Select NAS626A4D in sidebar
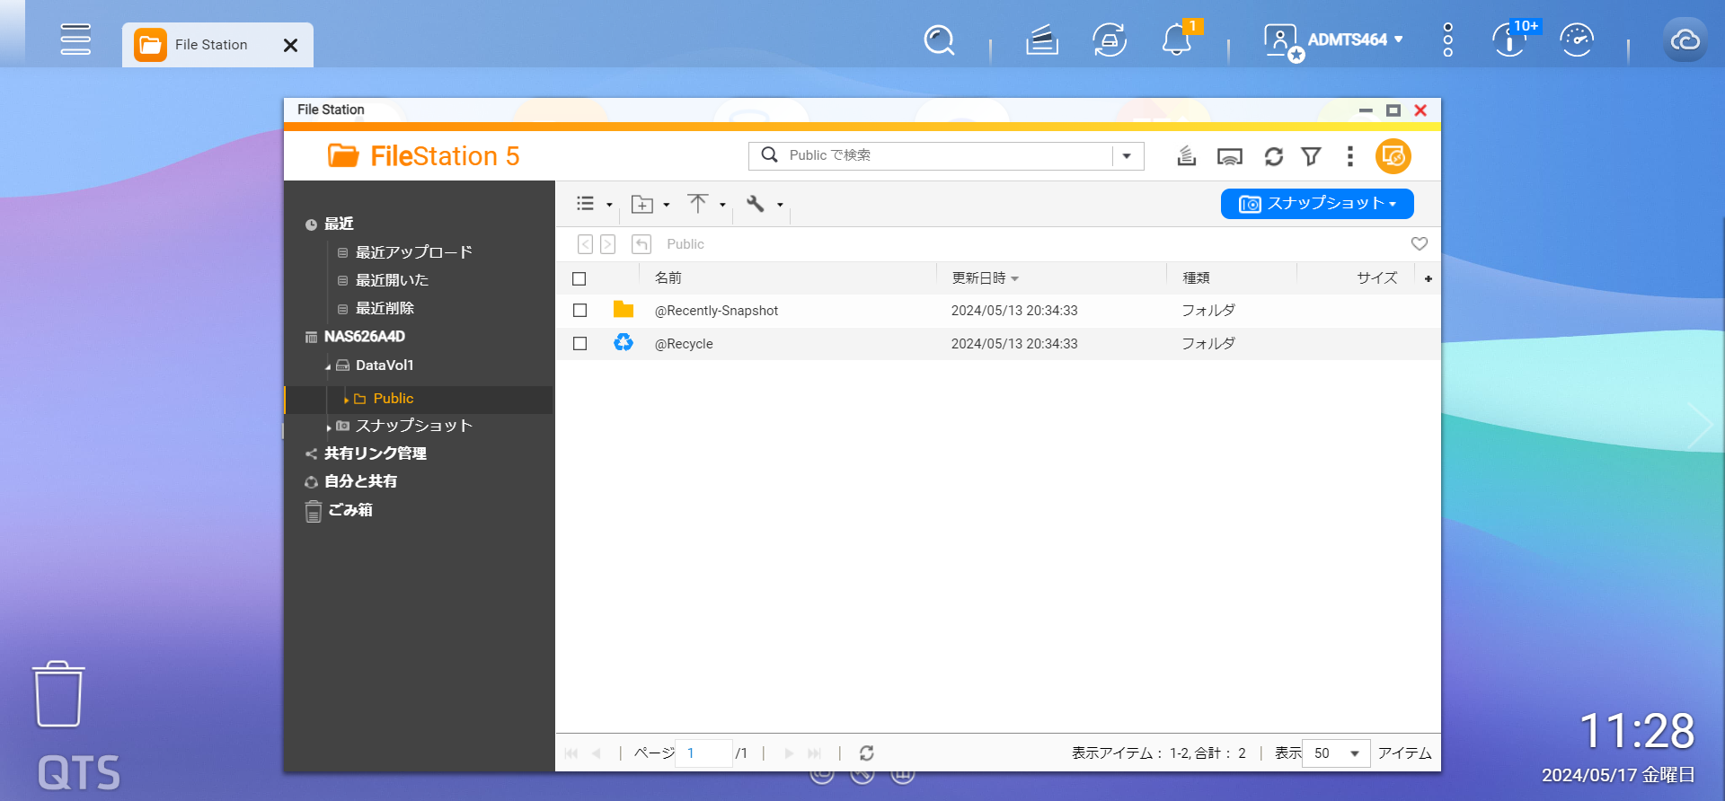This screenshot has width=1725, height=801. (x=365, y=337)
